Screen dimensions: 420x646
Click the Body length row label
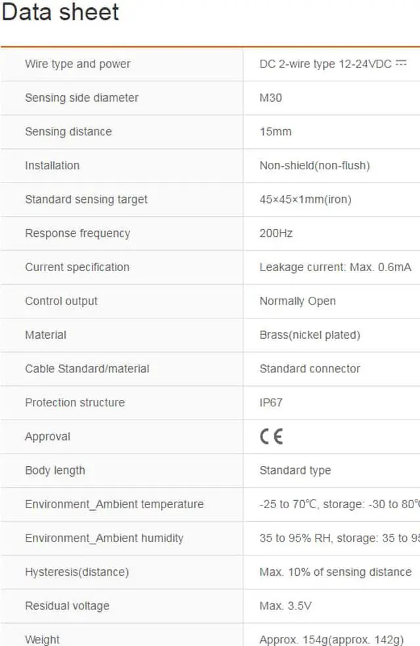55,471
